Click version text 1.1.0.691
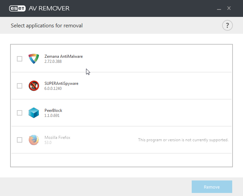243x196 pixels. pyautogui.click(x=52, y=116)
